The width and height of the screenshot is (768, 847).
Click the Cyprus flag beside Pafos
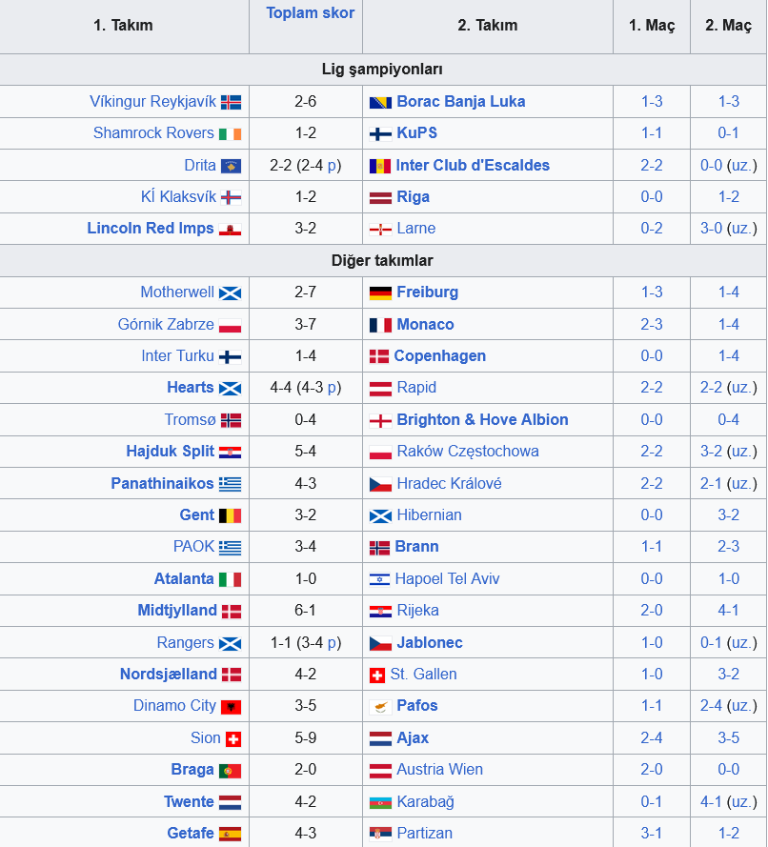(x=380, y=707)
